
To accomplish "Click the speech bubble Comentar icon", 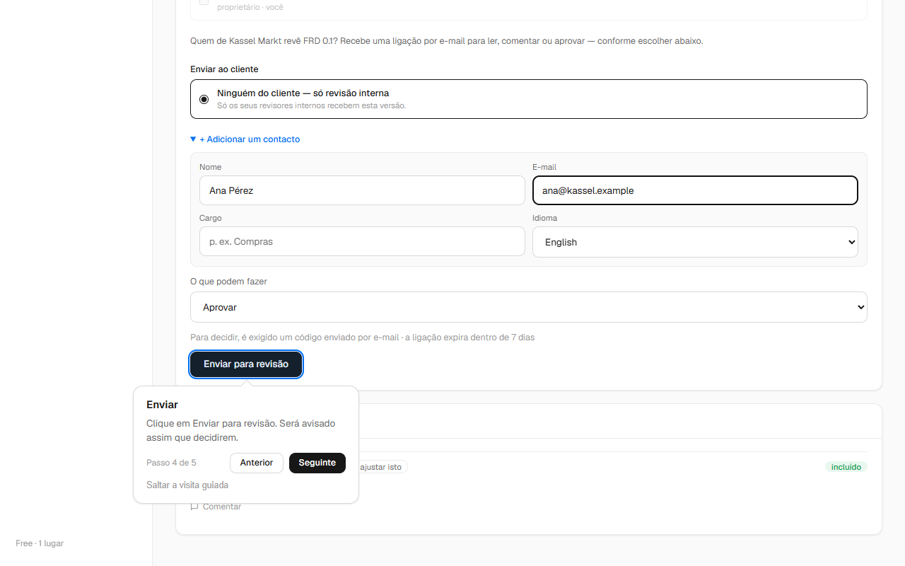I will tap(194, 507).
